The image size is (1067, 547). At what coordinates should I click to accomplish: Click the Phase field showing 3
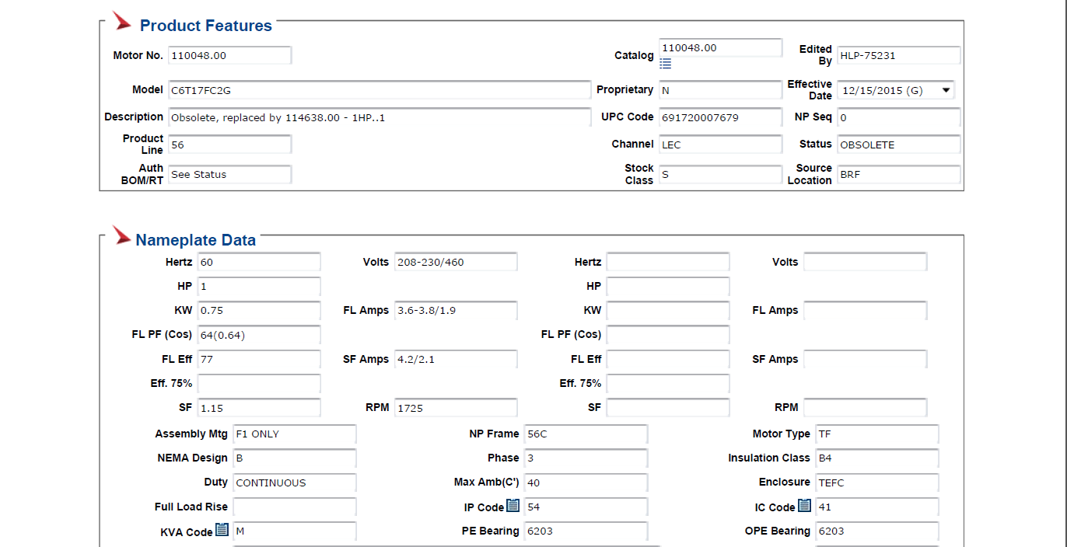pyautogui.click(x=586, y=458)
